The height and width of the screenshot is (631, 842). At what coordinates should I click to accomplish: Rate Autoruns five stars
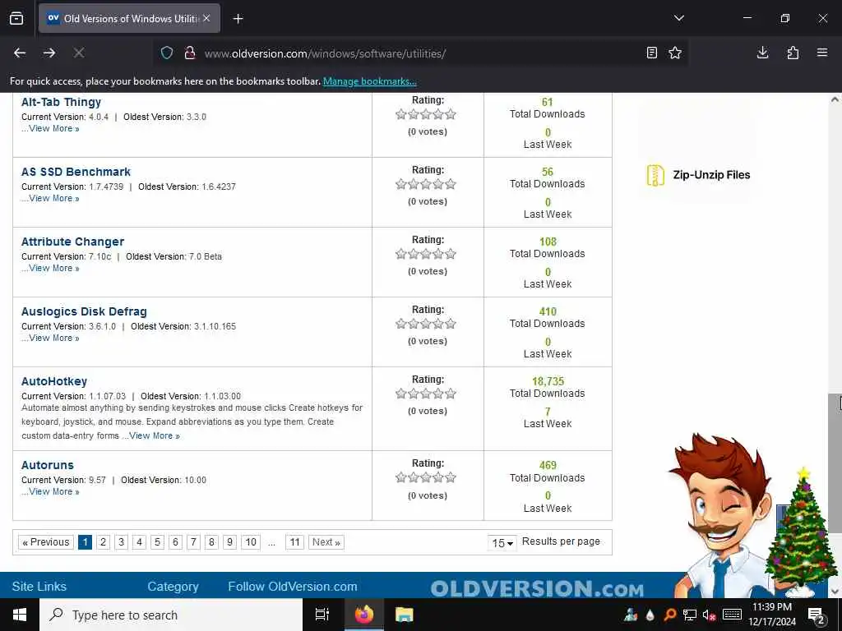pos(451,477)
